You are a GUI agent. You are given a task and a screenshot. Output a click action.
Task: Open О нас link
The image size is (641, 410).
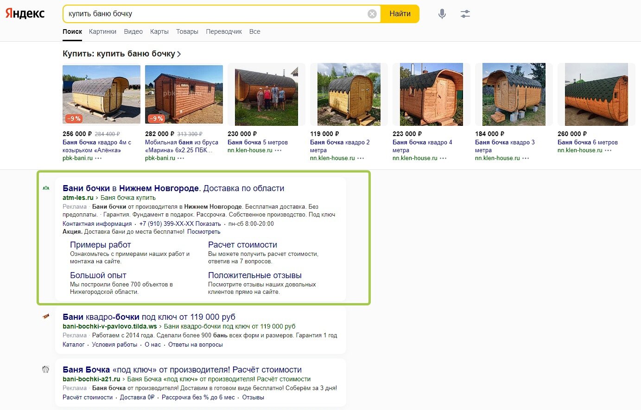[153, 345]
